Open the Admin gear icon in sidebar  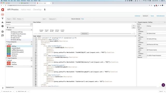(x=3, y=26)
